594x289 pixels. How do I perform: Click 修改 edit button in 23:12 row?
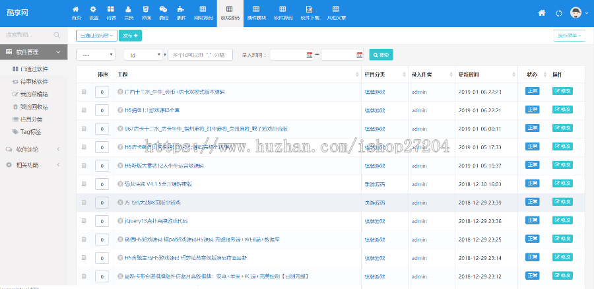click(562, 275)
